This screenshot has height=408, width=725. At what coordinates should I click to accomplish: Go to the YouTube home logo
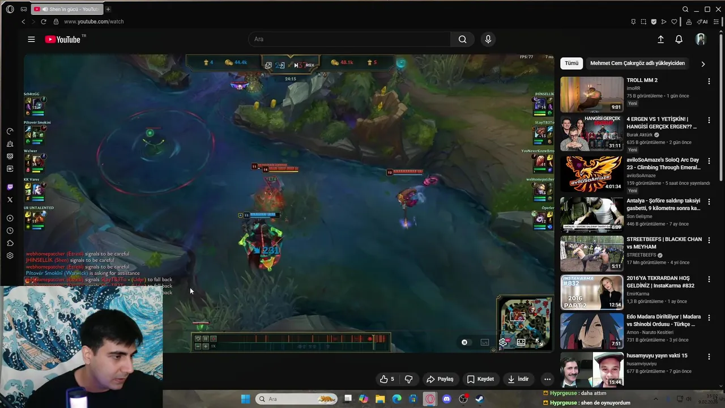point(62,39)
